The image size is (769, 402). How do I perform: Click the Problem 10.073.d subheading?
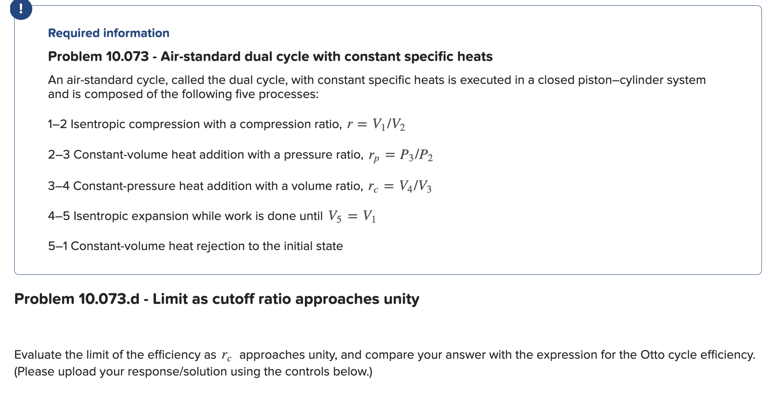click(x=217, y=299)
